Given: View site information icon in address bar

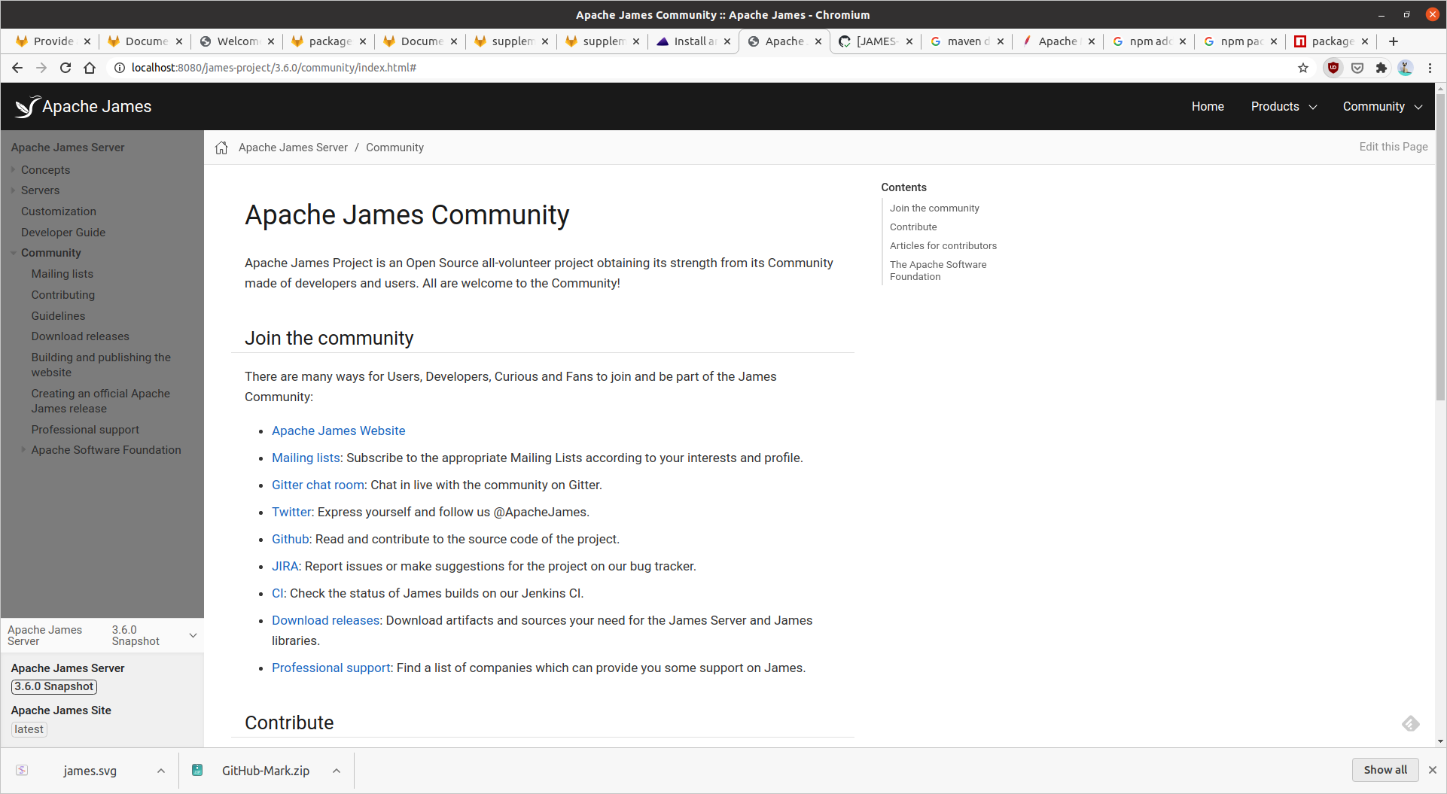Looking at the screenshot, I should coord(119,68).
